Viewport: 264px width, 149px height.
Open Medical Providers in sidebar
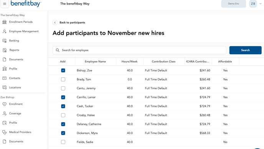20,132
